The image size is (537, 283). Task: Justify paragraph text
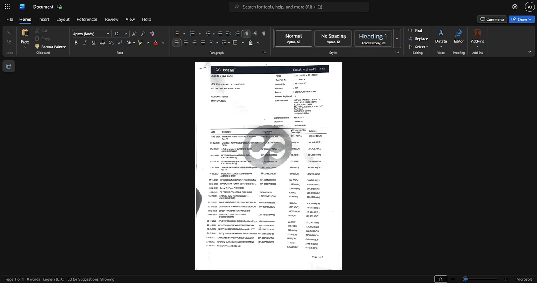point(203,42)
